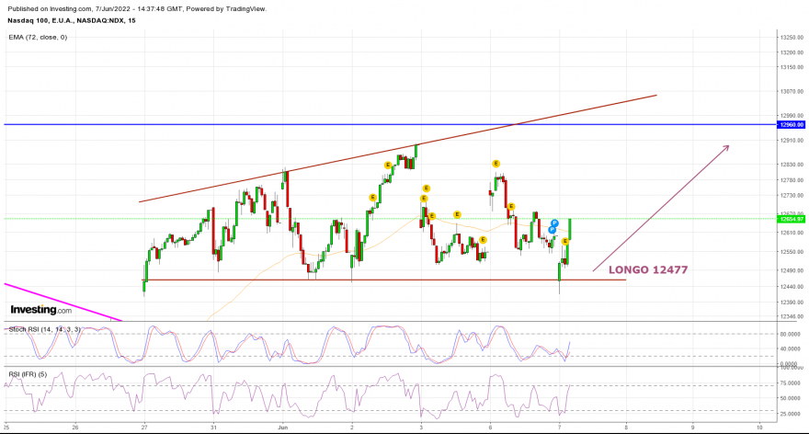This screenshot has width=809, height=434.
Task: Click the Jun label on the date axis
Action: [282, 428]
